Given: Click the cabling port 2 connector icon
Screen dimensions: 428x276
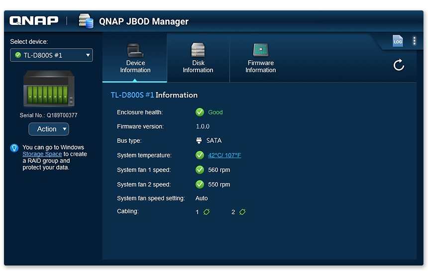Looking at the screenshot, I should coord(242,212).
